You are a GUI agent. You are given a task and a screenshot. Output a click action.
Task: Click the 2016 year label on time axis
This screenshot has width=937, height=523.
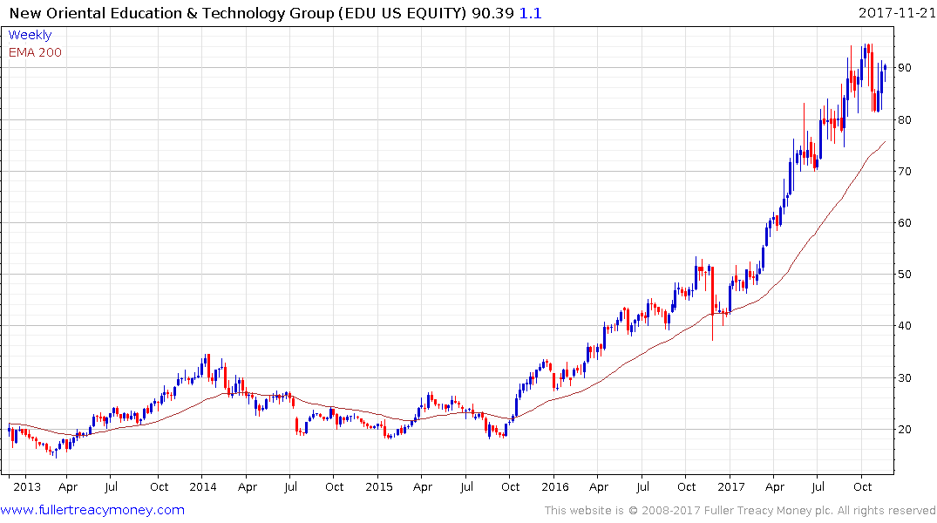point(555,487)
